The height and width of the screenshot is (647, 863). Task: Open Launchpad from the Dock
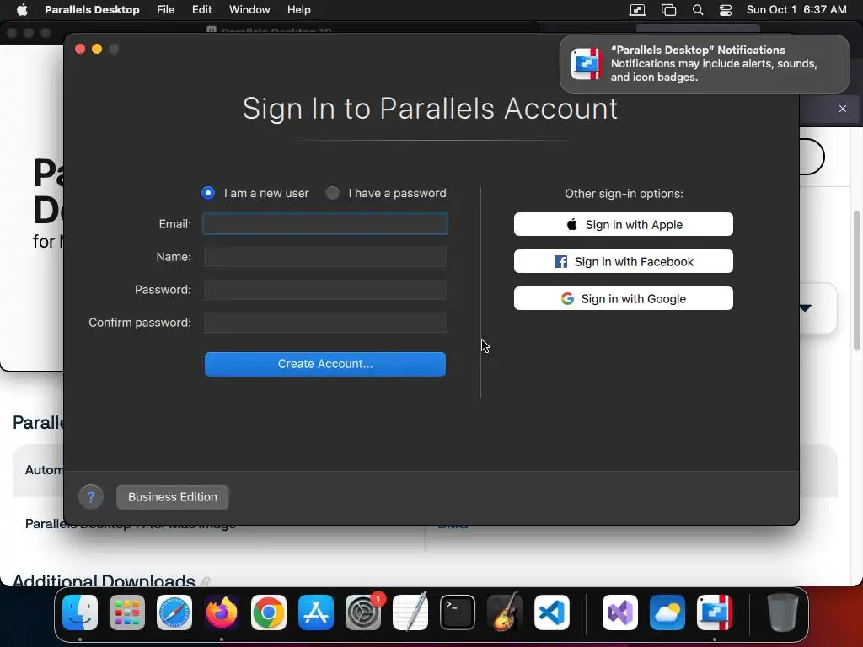tap(127, 612)
